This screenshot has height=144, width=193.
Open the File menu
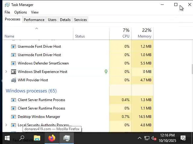(7, 12)
